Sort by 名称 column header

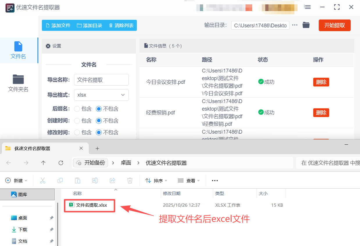(77, 193)
